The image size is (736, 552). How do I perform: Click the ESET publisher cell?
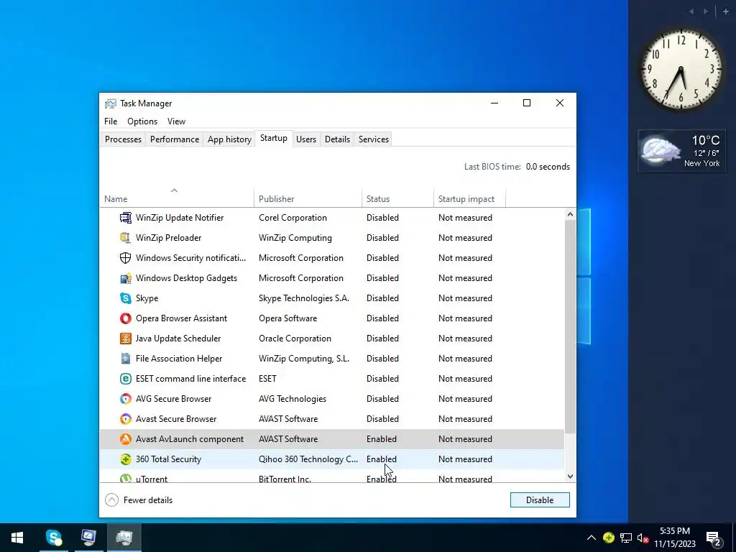(267, 379)
